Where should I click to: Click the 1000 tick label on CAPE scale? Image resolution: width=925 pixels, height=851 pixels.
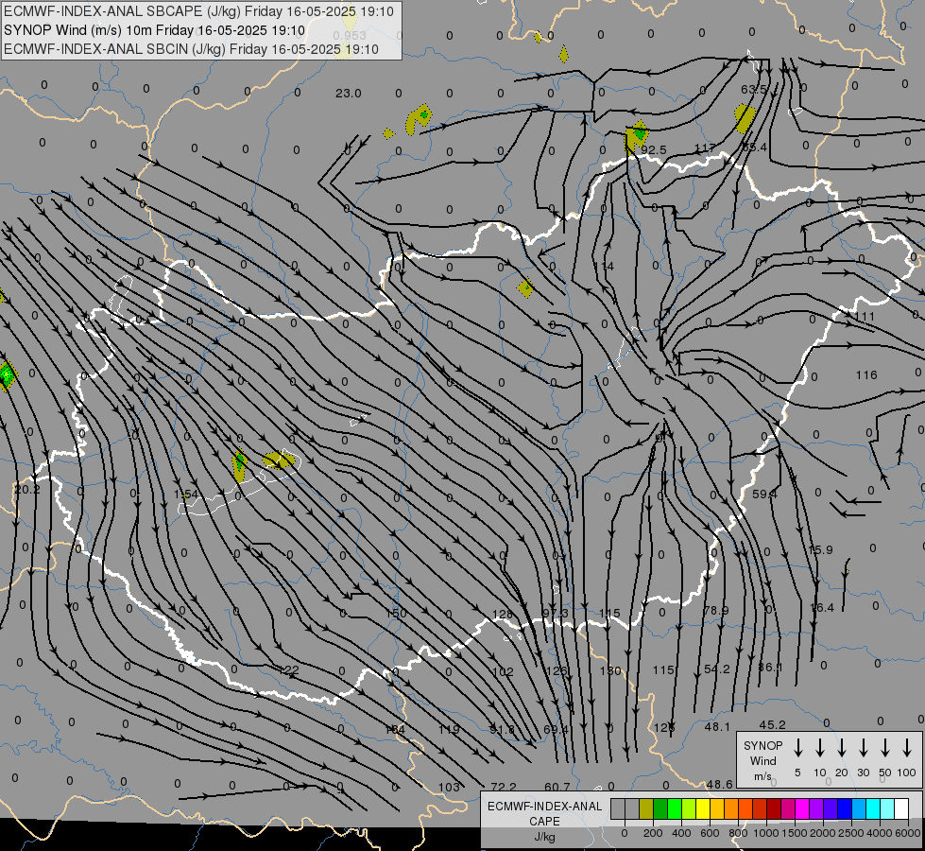pos(766,833)
